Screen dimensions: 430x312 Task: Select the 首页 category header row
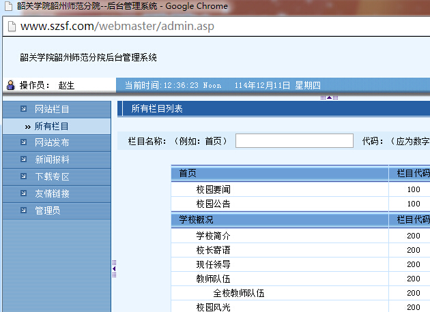coord(300,173)
